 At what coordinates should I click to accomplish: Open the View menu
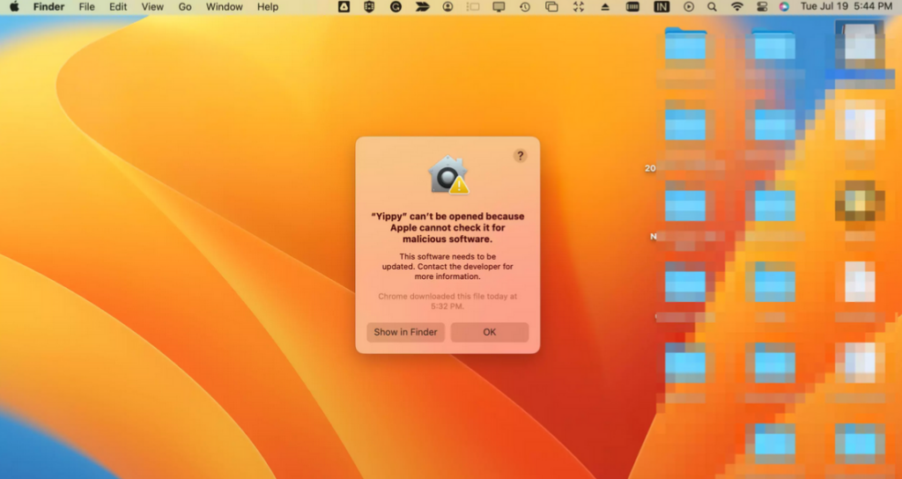click(152, 7)
